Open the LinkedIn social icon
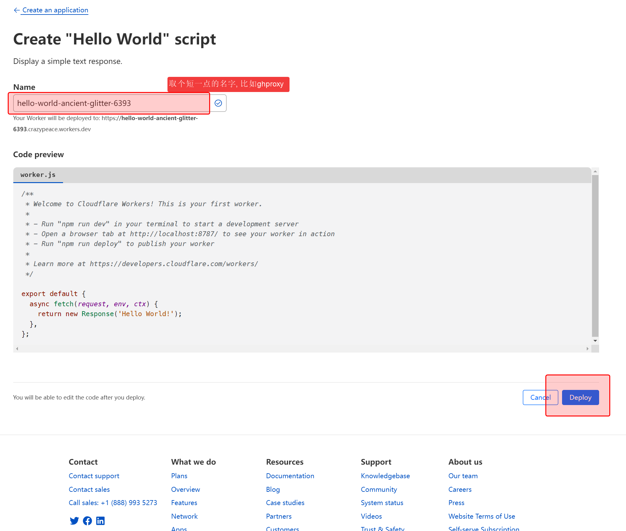The image size is (626, 531). click(100, 521)
